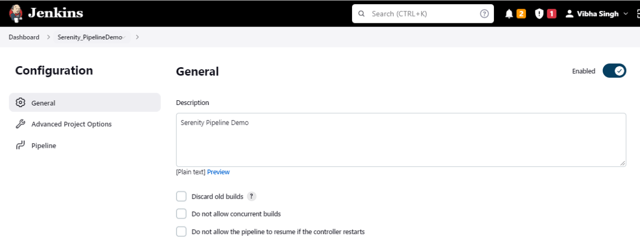Click the Advanced Project Options wrench icon
This screenshot has width=640, height=242.
coord(21,124)
